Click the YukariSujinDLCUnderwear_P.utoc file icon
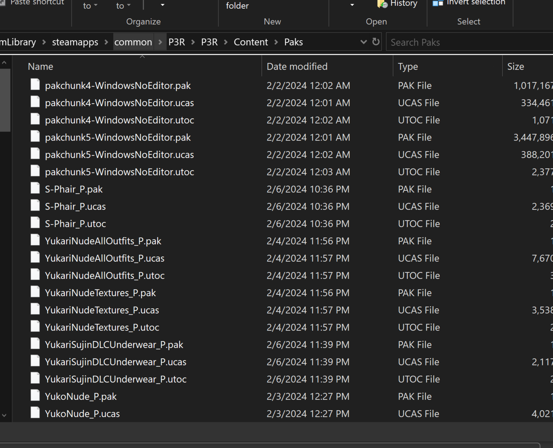Screen dimensions: 553x448 tap(35, 379)
